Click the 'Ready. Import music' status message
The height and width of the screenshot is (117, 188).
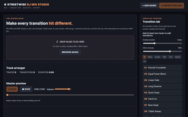click(23, 101)
